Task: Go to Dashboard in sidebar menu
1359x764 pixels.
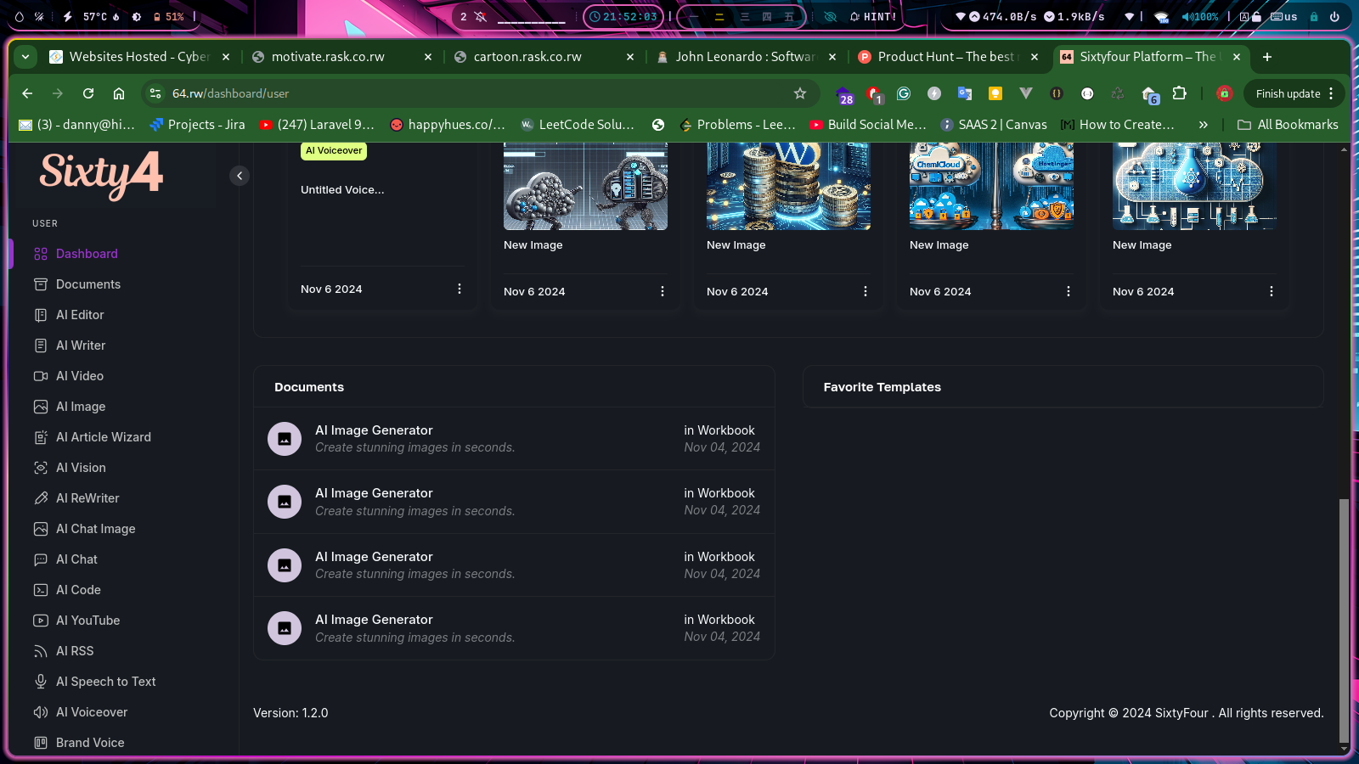Action: pyautogui.click(x=87, y=254)
